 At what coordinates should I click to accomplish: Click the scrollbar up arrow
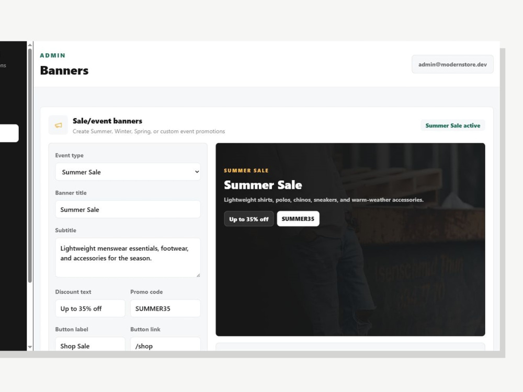point(30,44)
